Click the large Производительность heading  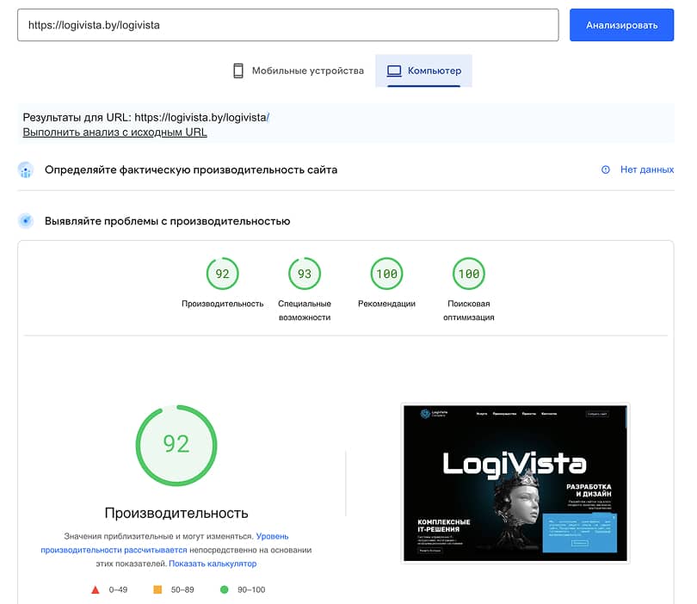pos(176,513)
